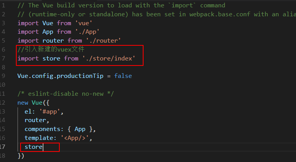Click the 'new' keyword before Vue
Image resolution: width=296 pixels, height=162 pixels.
click(23, 102)
